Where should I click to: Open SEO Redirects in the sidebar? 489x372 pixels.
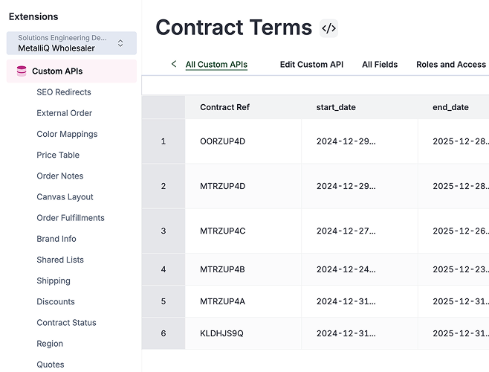click(64, 92)
